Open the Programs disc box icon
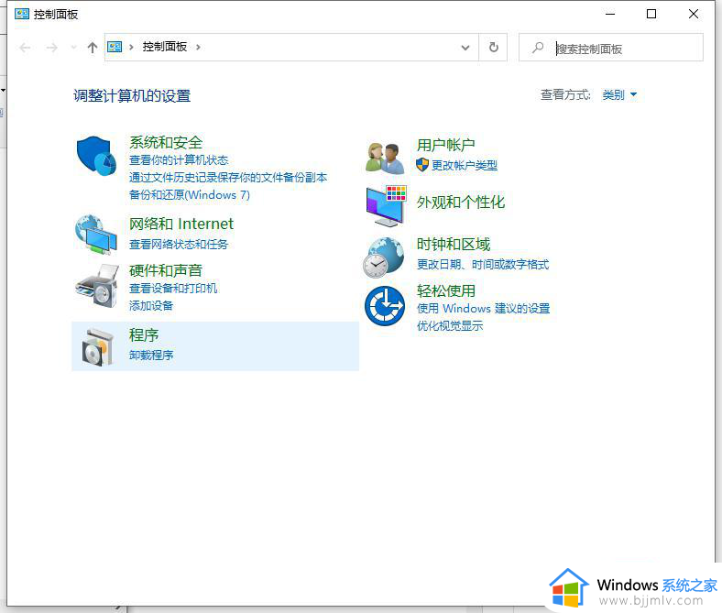 (x=98, y=346)
